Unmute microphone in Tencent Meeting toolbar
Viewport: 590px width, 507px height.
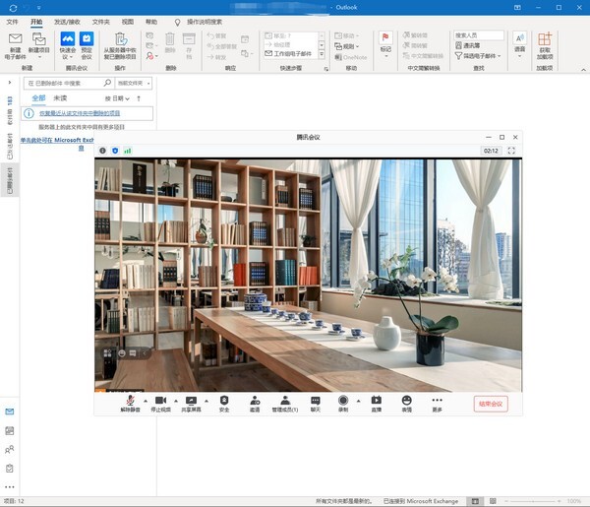pyautogui.click(x=130, y=401)
